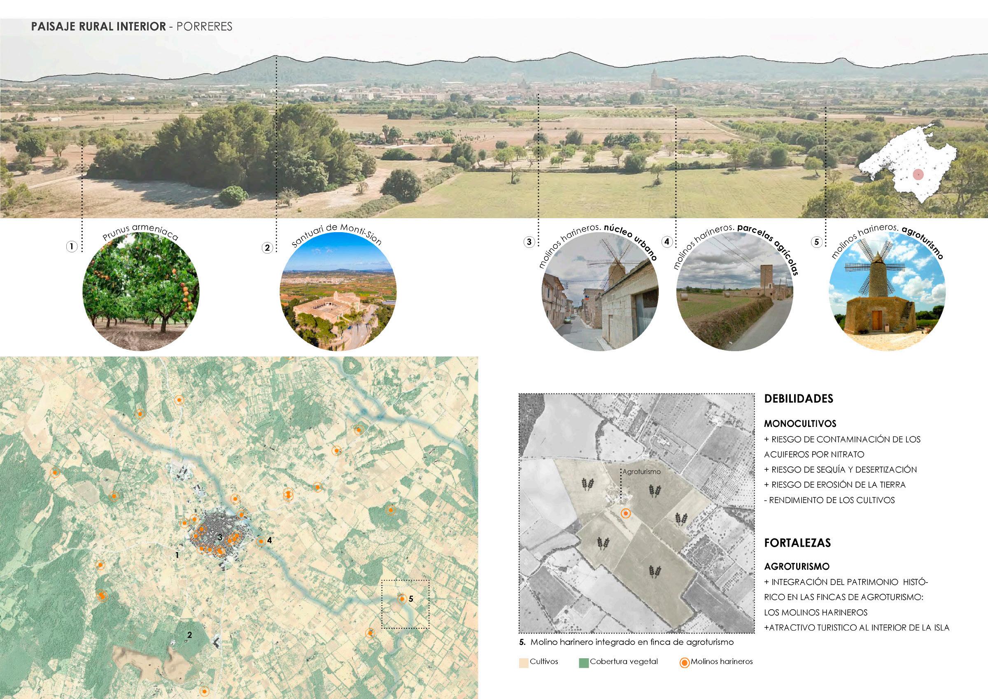Viewport: 988px width, 699px height.
Task: Click '+ RIESGO DE SEQUÍA Y DESERTIZACIÓN' line
Action: 840,470
